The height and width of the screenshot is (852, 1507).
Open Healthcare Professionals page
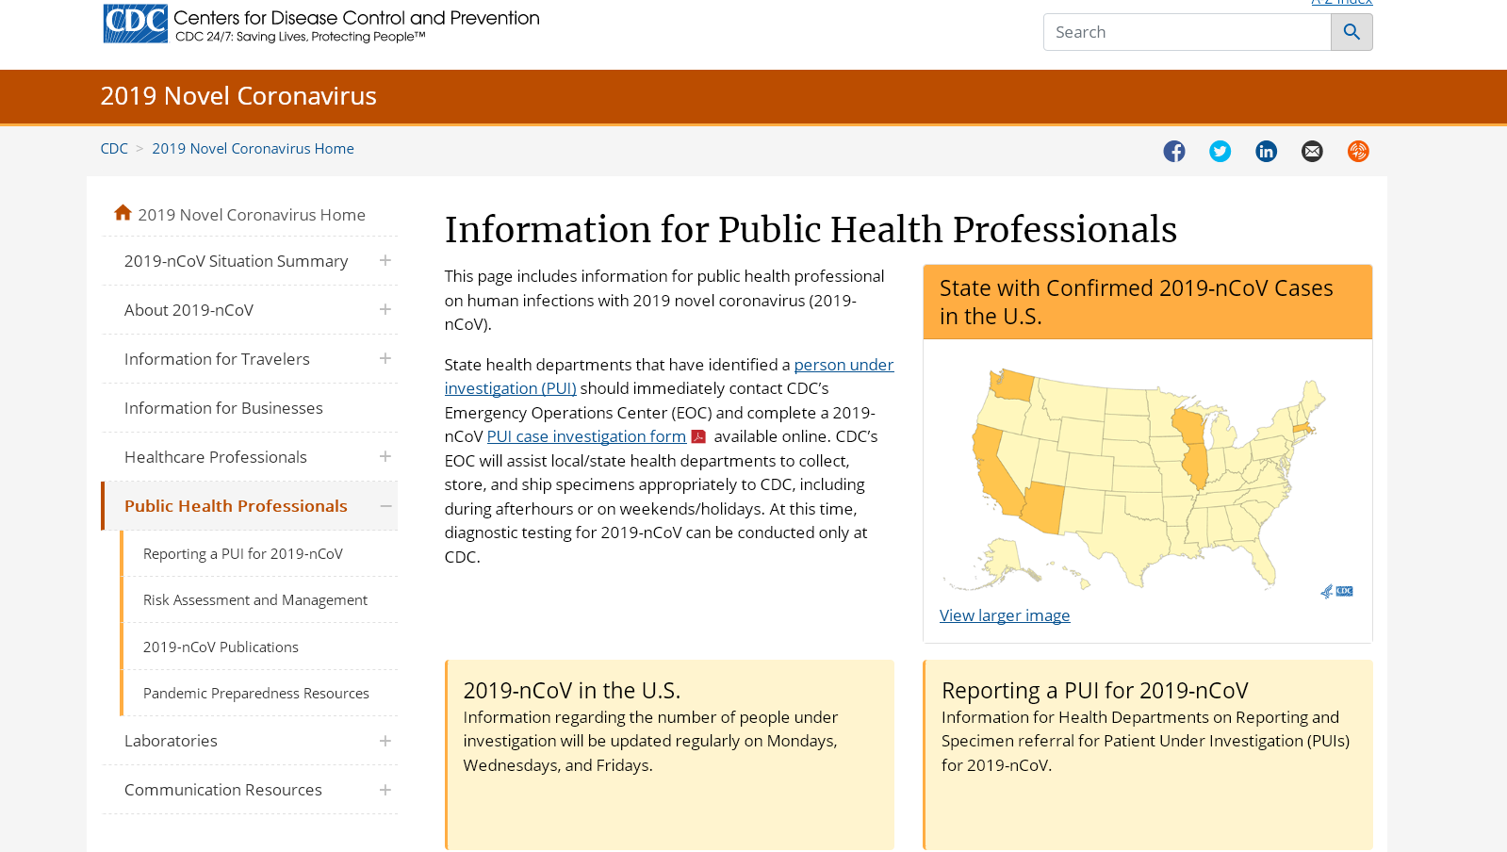[216, 457]
